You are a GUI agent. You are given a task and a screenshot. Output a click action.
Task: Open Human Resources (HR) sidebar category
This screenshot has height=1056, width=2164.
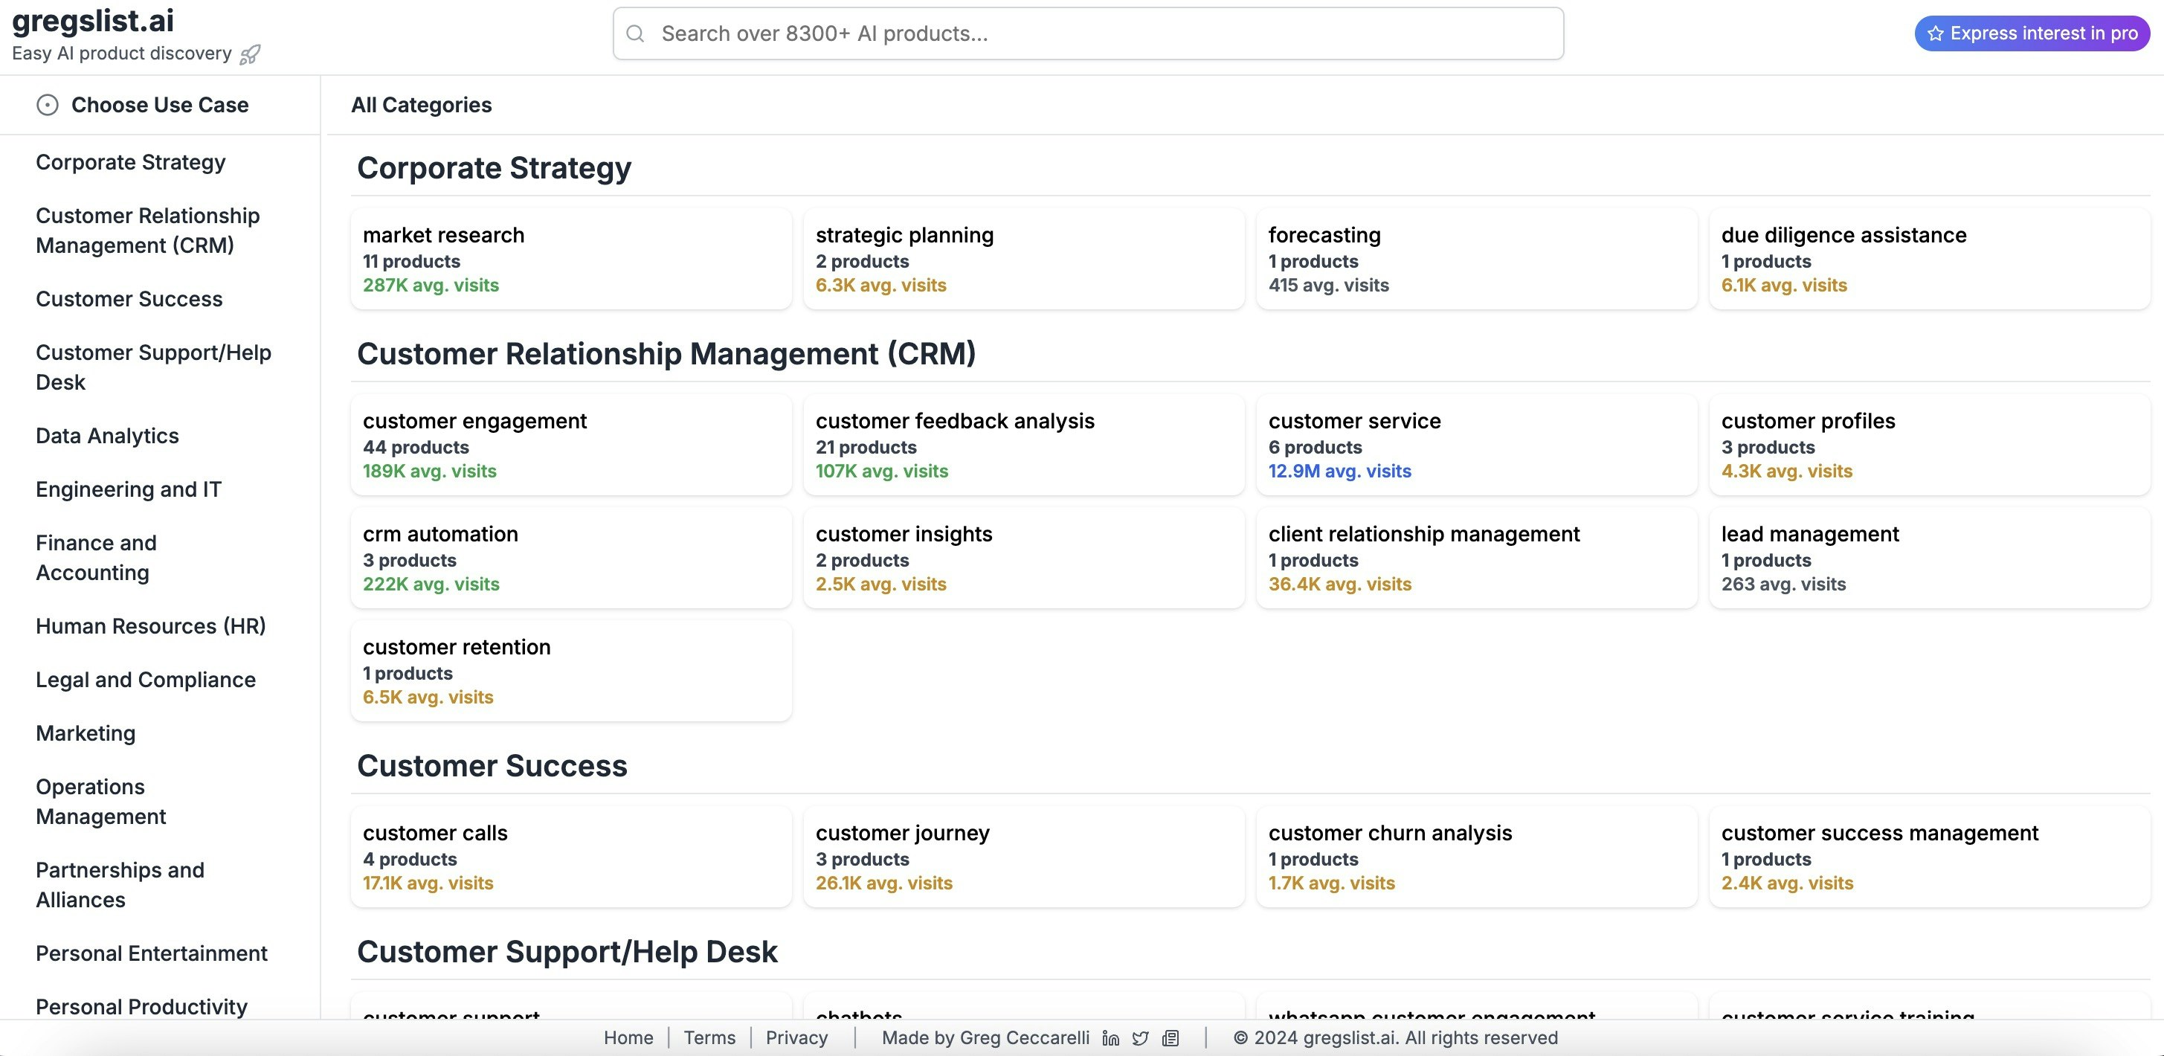click(150, 627)
